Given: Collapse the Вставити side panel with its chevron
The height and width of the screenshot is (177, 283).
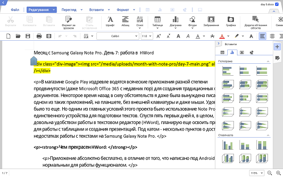Looking at the screenshot, I should pyautogui.click(x=218, y=43).
